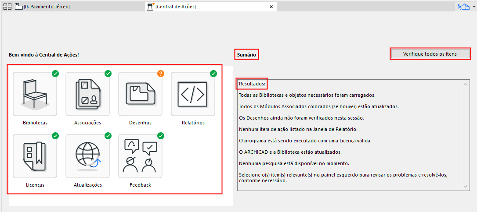Image resolution: width=477 pixels, height=212 pixels.
Task: Click the Associações label text
Action: (87, 123)
